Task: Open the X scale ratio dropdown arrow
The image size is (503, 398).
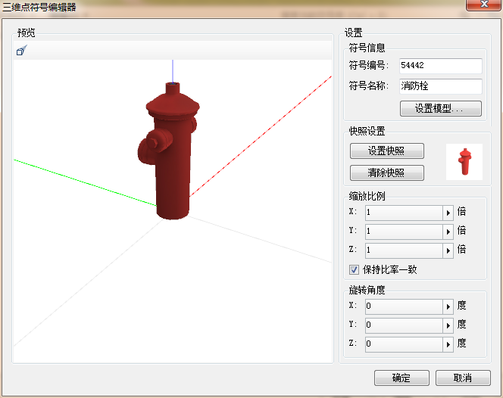Action: coord(448,213)
